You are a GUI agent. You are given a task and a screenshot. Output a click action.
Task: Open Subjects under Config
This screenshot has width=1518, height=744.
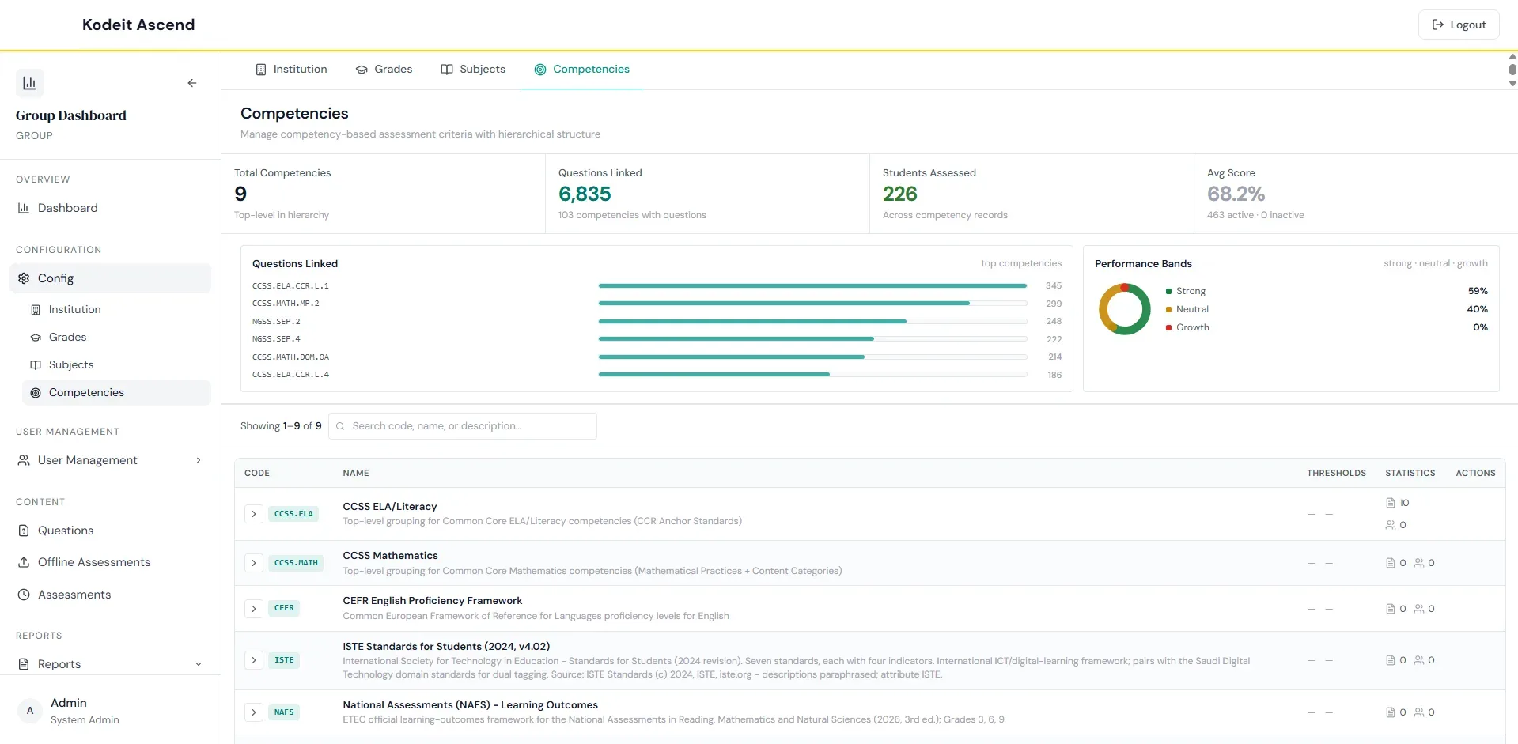point(116,365)
